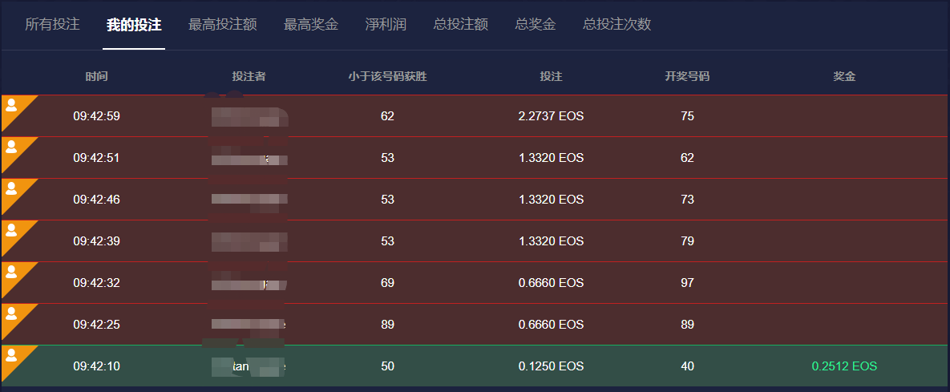
Task: Open the 所有投注 tab
Action: click(52, 25)
